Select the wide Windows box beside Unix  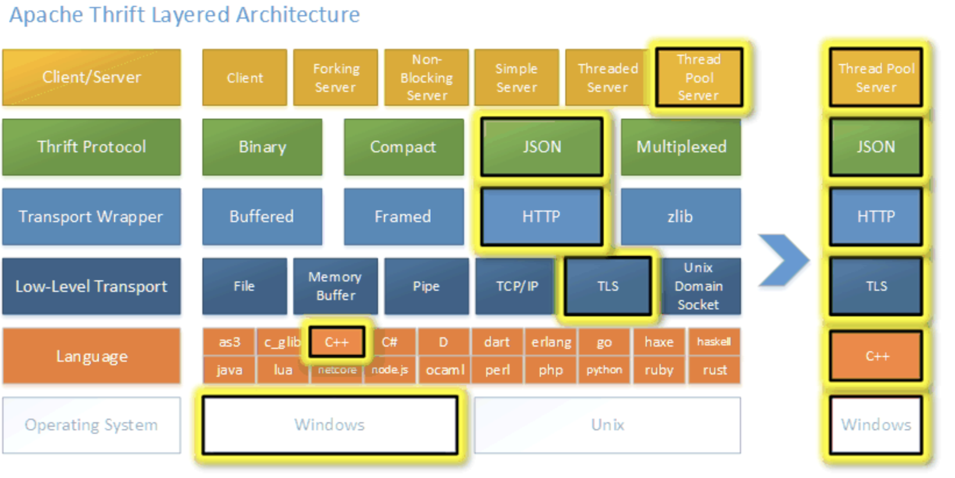pyautogui.click(x=330, y=425)
